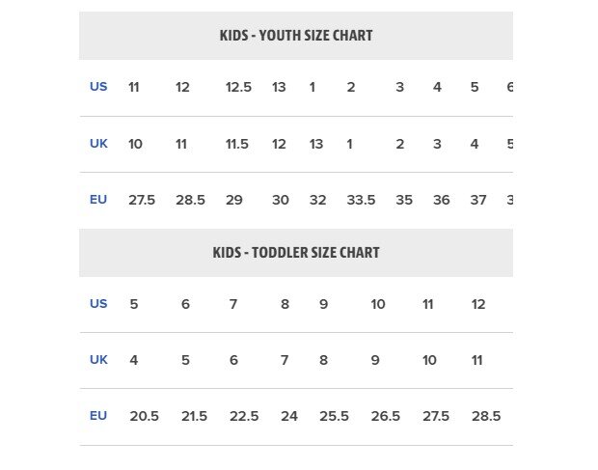Click the Kids - Youth Size Chart header
The width and height of the screenshot is (598, 470).
tap(296, 36)
